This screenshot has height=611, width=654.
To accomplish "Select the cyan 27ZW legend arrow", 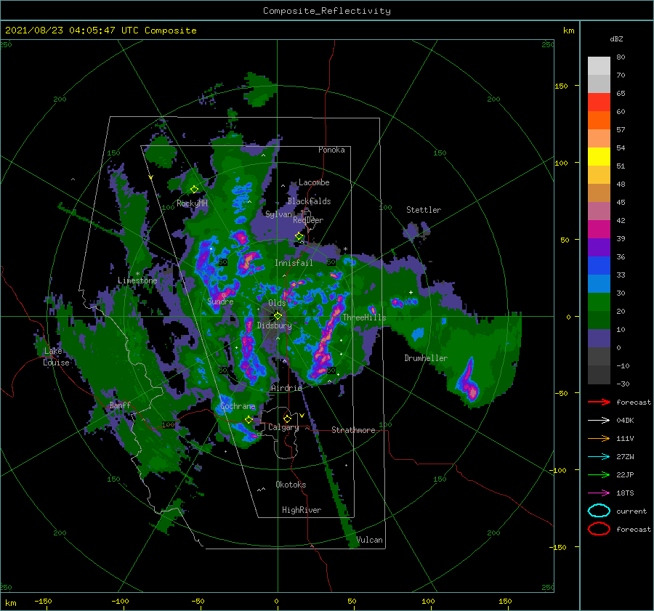I will click(599, 457).
